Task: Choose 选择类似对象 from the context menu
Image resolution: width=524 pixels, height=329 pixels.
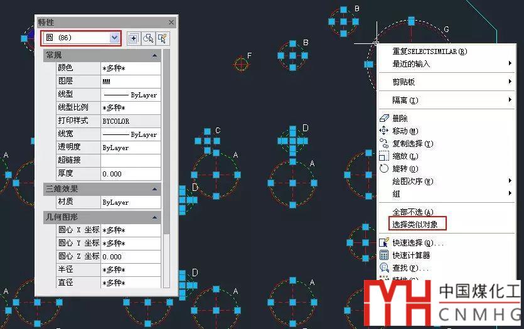Action: (415, 224)
